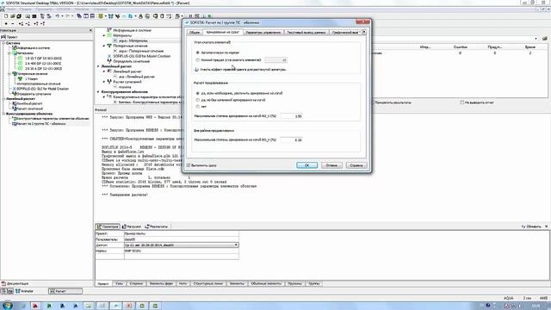This screenshot has height=310, width=551.
Task: Toggle Учесть эффект прямого сдвига checkbox
Action: click(x=197, y=70)
